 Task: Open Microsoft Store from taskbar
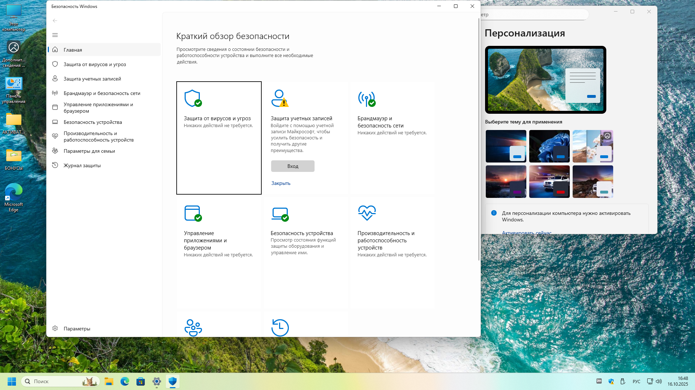pos(141,381)
